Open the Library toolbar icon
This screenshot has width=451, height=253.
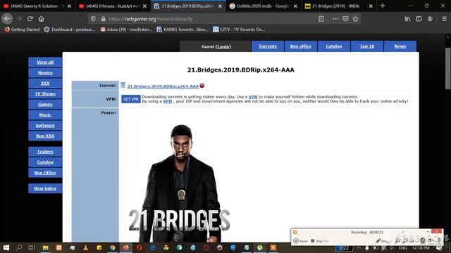(407, 19)
